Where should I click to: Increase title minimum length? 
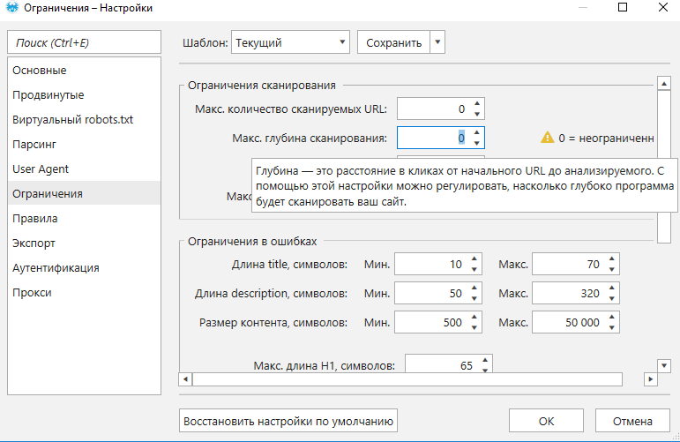point(475,259)
